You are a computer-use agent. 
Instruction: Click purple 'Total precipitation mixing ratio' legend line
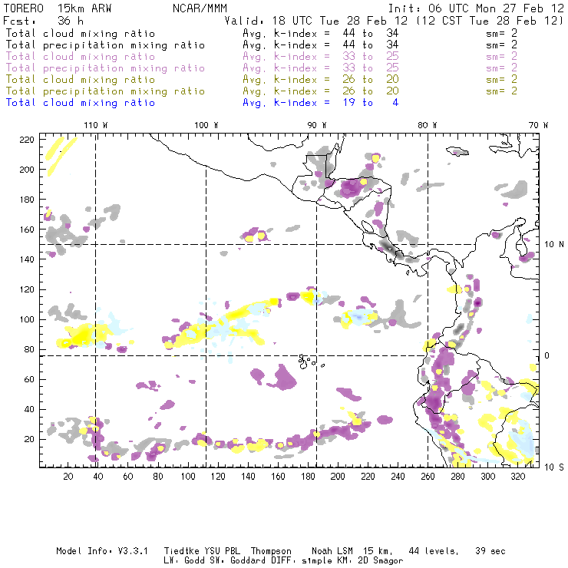[105, 68]
